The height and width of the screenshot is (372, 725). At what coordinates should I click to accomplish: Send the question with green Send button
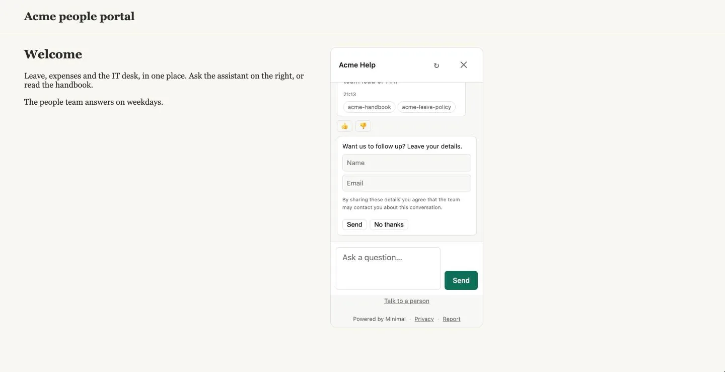click(x=461, y=280)
